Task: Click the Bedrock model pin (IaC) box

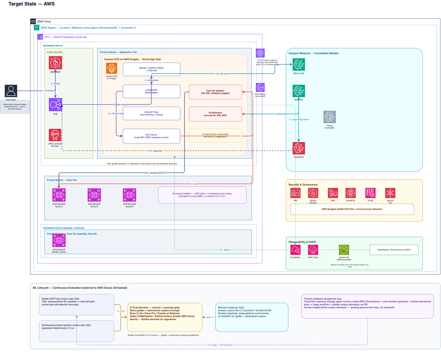Action: click(x=252, y=317)
